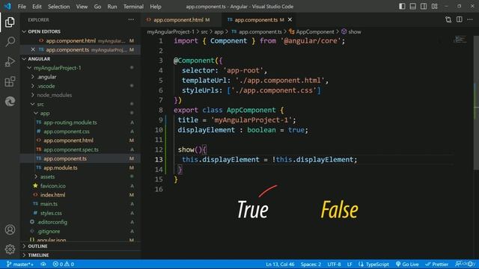
Task: Open the Terminal menu
Action: click(133, 7)
